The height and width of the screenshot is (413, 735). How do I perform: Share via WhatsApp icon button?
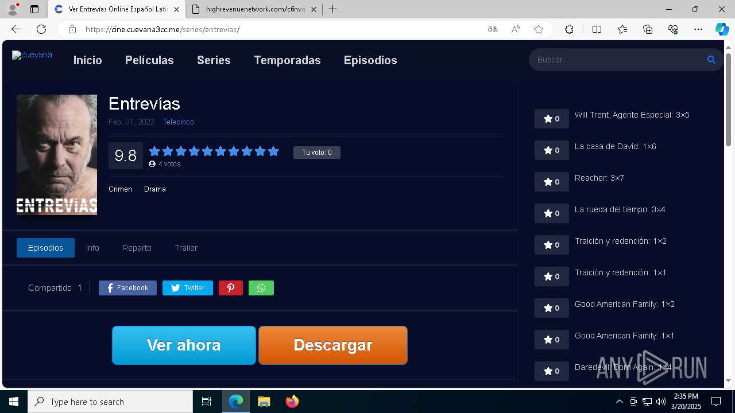(261, 288)
